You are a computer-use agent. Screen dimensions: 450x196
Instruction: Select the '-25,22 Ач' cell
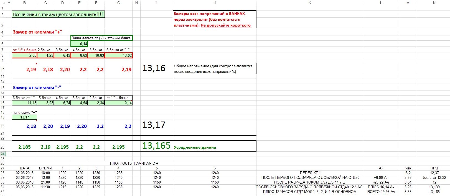[381, 182]
